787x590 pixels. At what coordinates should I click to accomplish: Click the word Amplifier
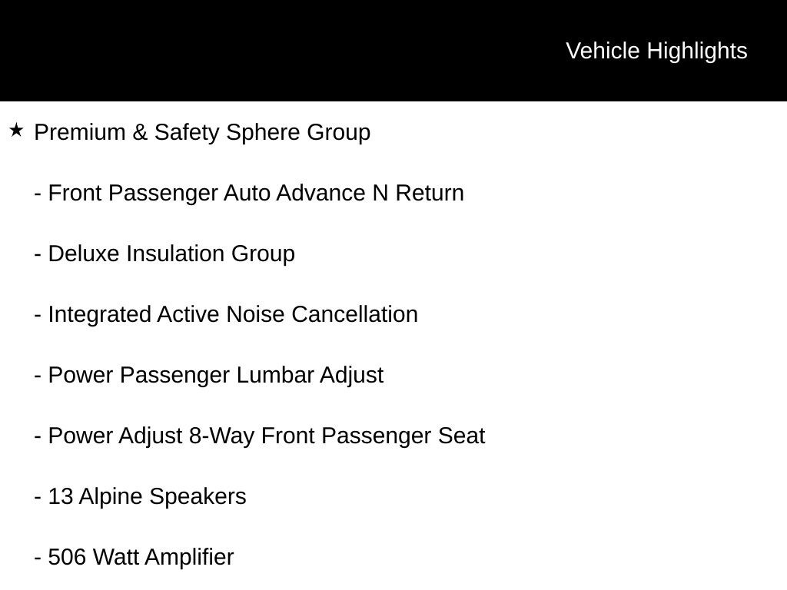click(188, 557)
